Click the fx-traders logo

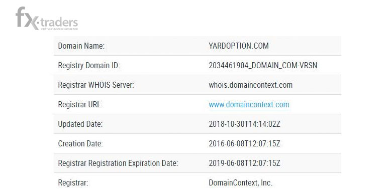tap(47, 19)
